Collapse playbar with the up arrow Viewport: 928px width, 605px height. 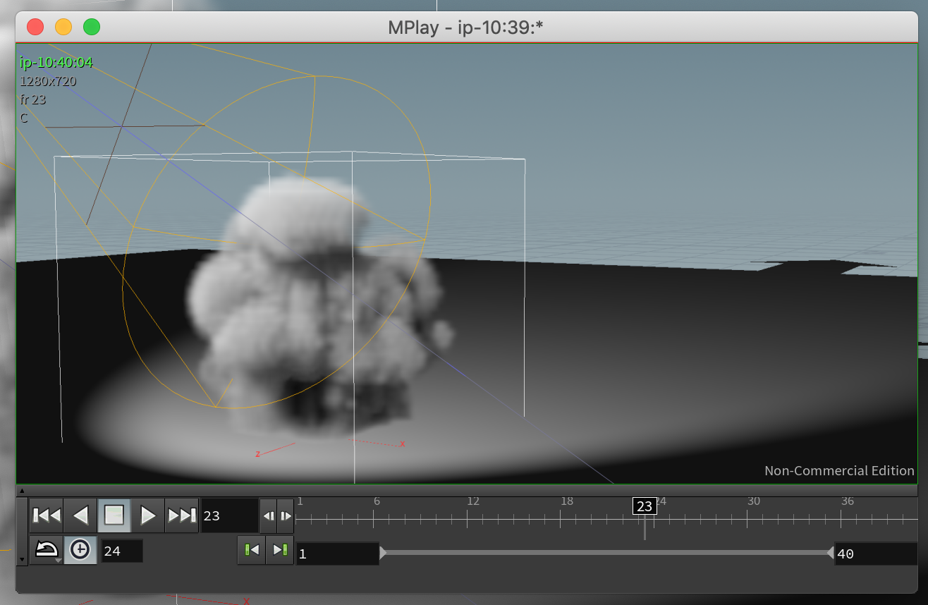21,491
